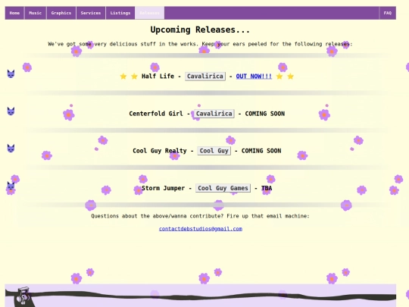Click the camera character icon in footer

coord(23,296)
